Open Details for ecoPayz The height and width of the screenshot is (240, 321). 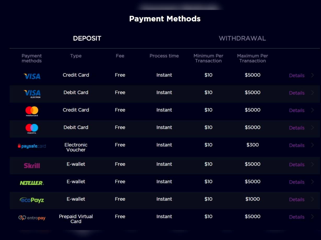(297, 200)
